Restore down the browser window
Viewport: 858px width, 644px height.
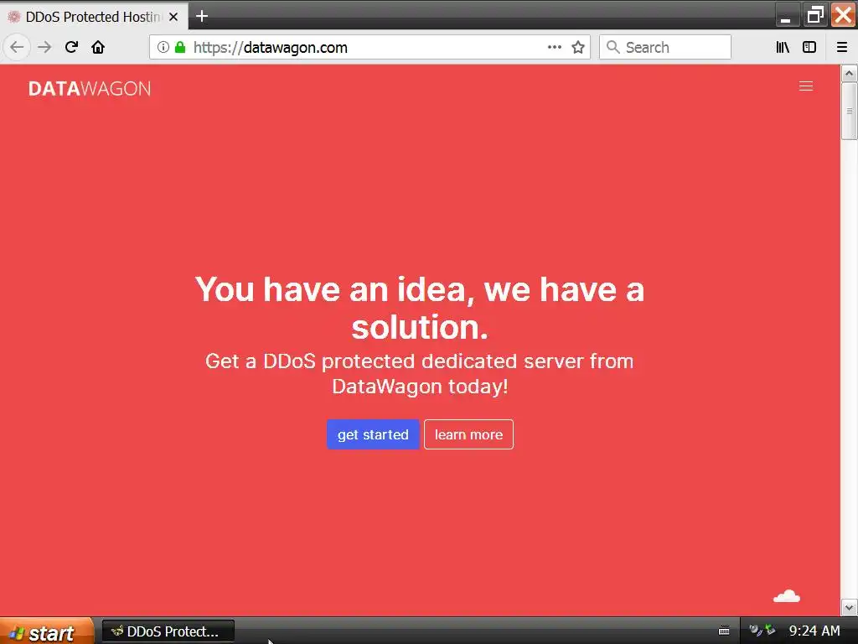point(814,15)
